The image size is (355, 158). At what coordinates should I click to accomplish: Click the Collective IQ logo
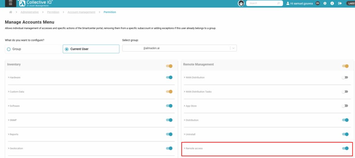pyautogui.click(x=36, y=3)
